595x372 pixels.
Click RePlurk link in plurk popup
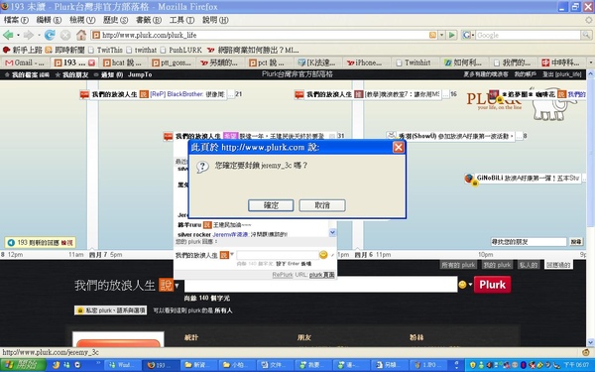pyautogui.click(x=283, y=275)
